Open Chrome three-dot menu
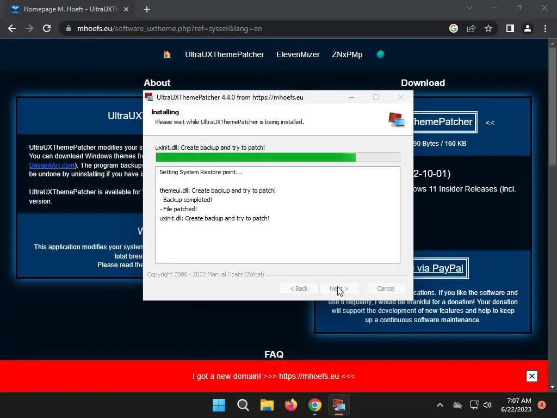Screen dimensions: 557x418 click(x=545, y=28)
